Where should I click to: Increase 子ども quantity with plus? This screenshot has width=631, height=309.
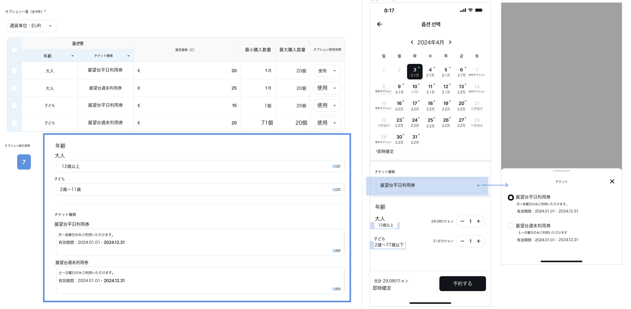coord(479,241)
